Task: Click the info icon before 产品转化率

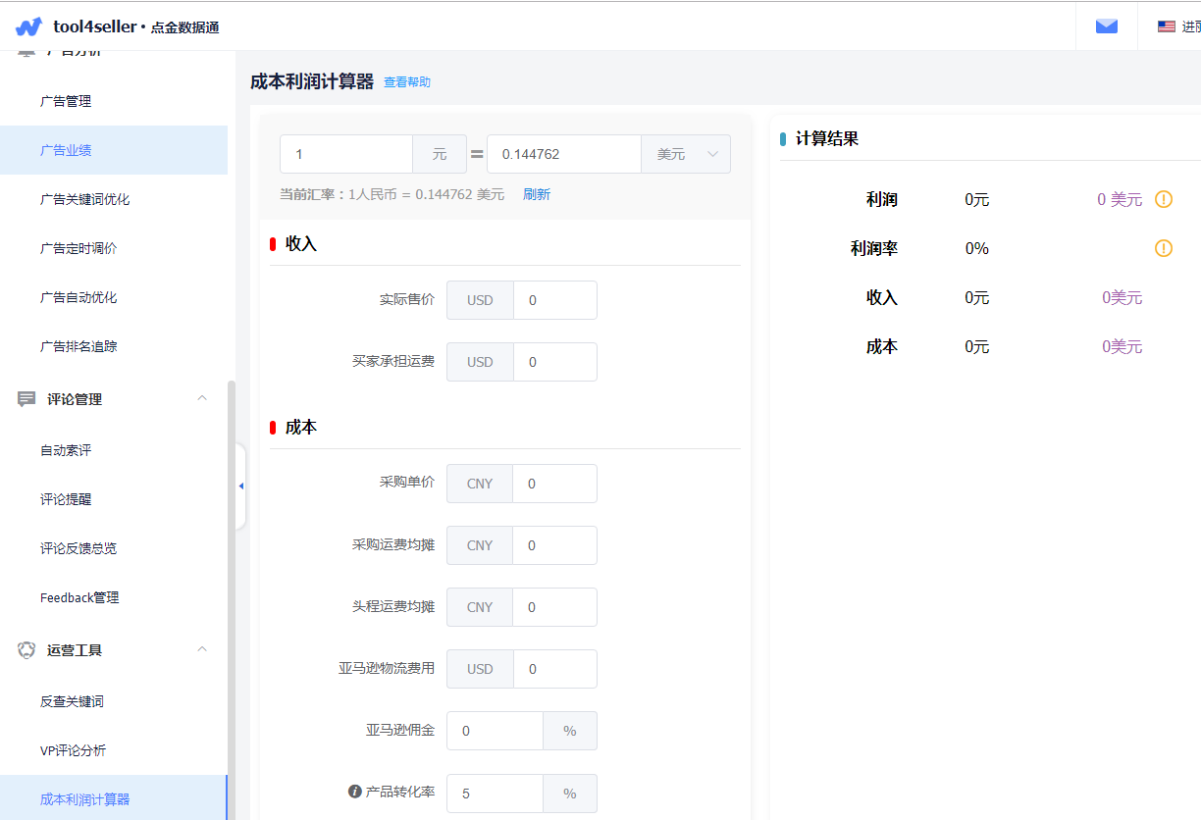Action: coord(353,793)
